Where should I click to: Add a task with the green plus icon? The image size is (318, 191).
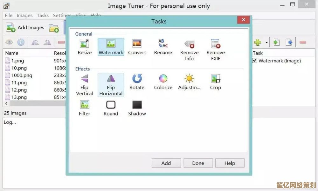258,42
